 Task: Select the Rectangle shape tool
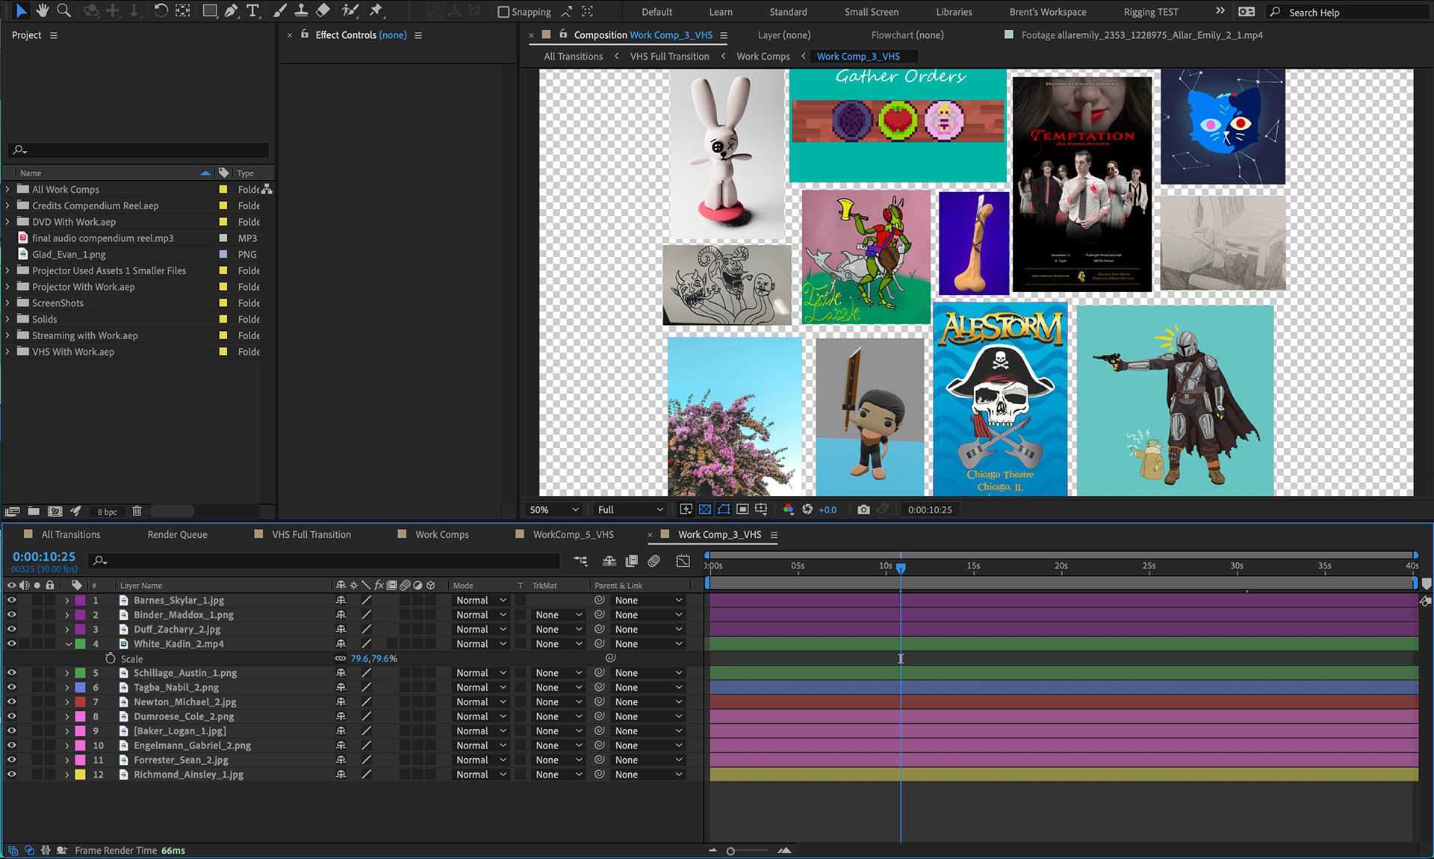pyautogui.click(x=210, y=10)
